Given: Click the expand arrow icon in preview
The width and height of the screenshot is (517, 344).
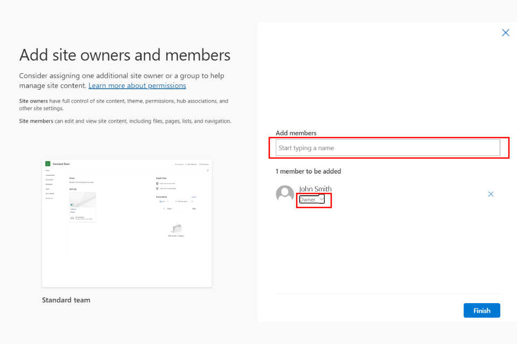Looking at the screenshot, I should tap(208, 170).
